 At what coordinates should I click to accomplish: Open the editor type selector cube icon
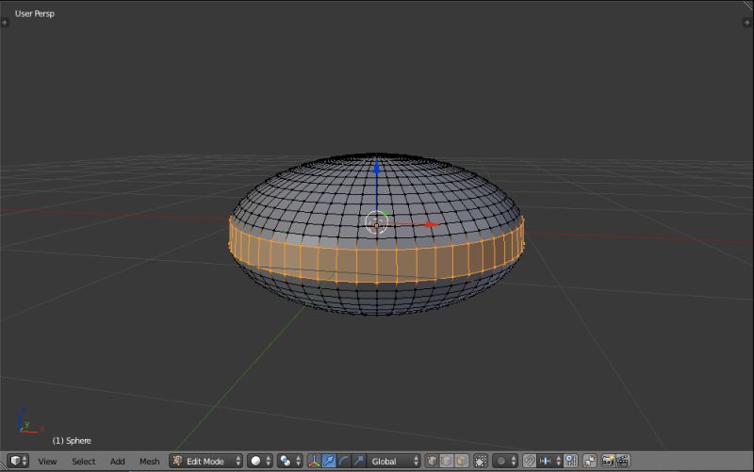(x=19, y=461)
